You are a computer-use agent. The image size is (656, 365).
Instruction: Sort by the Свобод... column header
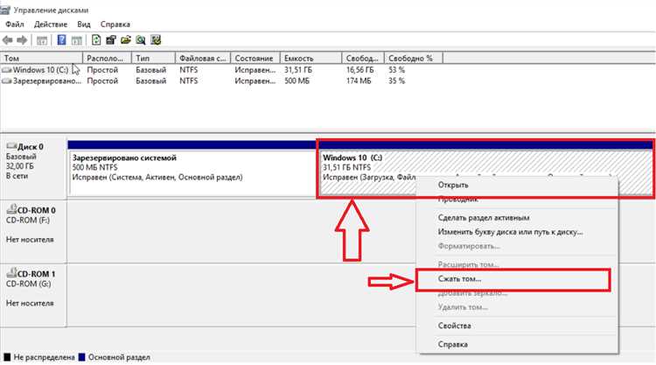(363, 58)
